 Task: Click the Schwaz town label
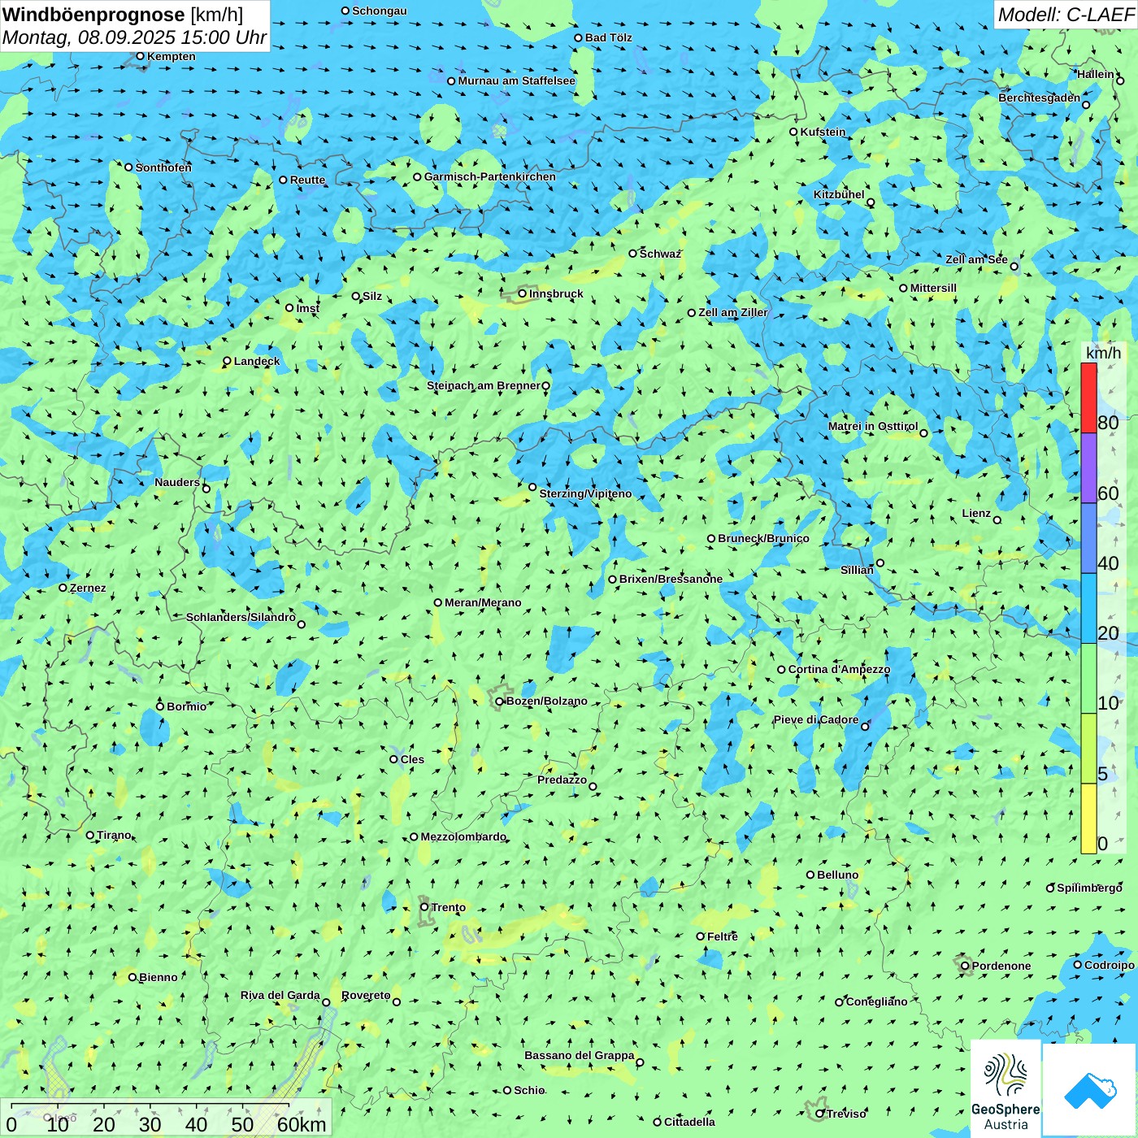tap(660, 254)
